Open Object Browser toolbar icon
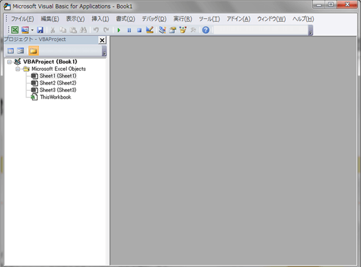 pos(183,30)
